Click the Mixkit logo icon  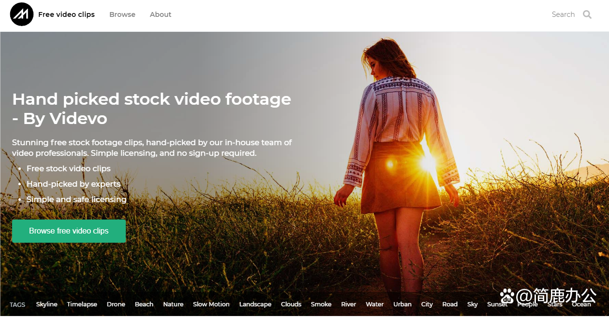(22, 14)
